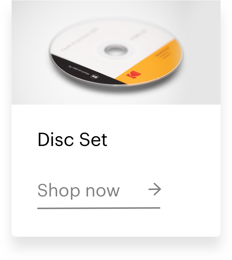Click the card's empty white area below link
The image size is (232, 260).
pyautogui.click(x=116, y=223)
